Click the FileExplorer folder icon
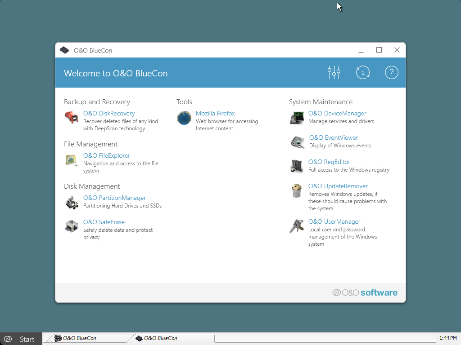The width and height of the screenshot is (461, 345). pyautogui.click(x=72, y=160)
